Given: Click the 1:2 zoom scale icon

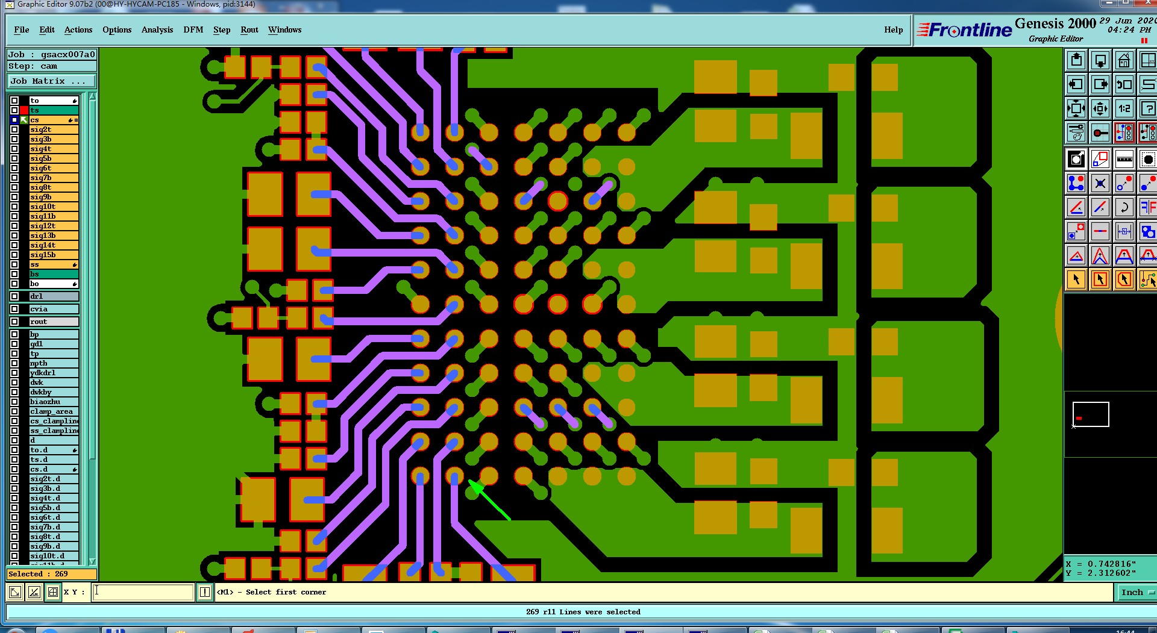Looking at the screenshot, I should pyautogui.click(x=1124, y=108).
